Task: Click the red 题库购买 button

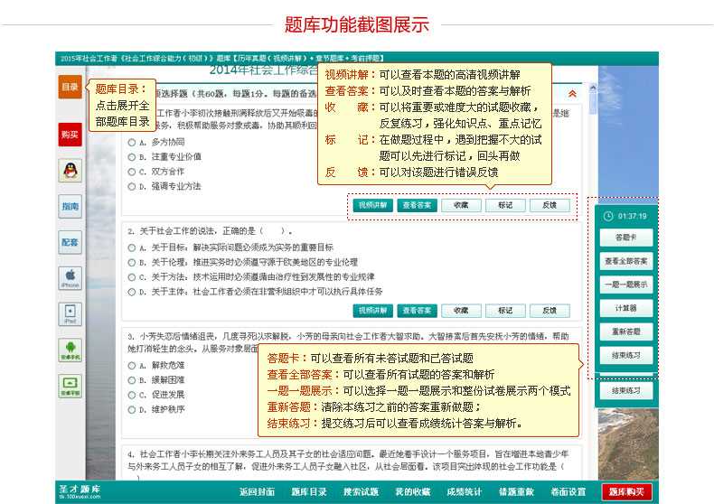Action: pyautogui.click(x=626, y=492)
